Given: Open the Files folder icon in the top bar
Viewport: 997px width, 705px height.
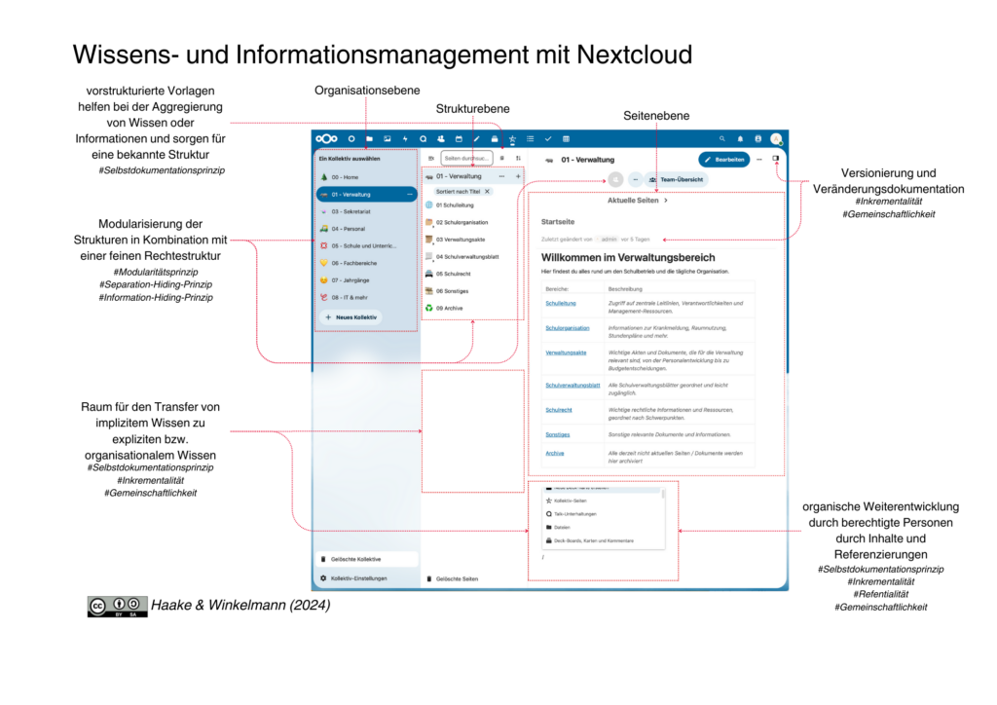Looking at the screenshot, I should click(369, 138).
